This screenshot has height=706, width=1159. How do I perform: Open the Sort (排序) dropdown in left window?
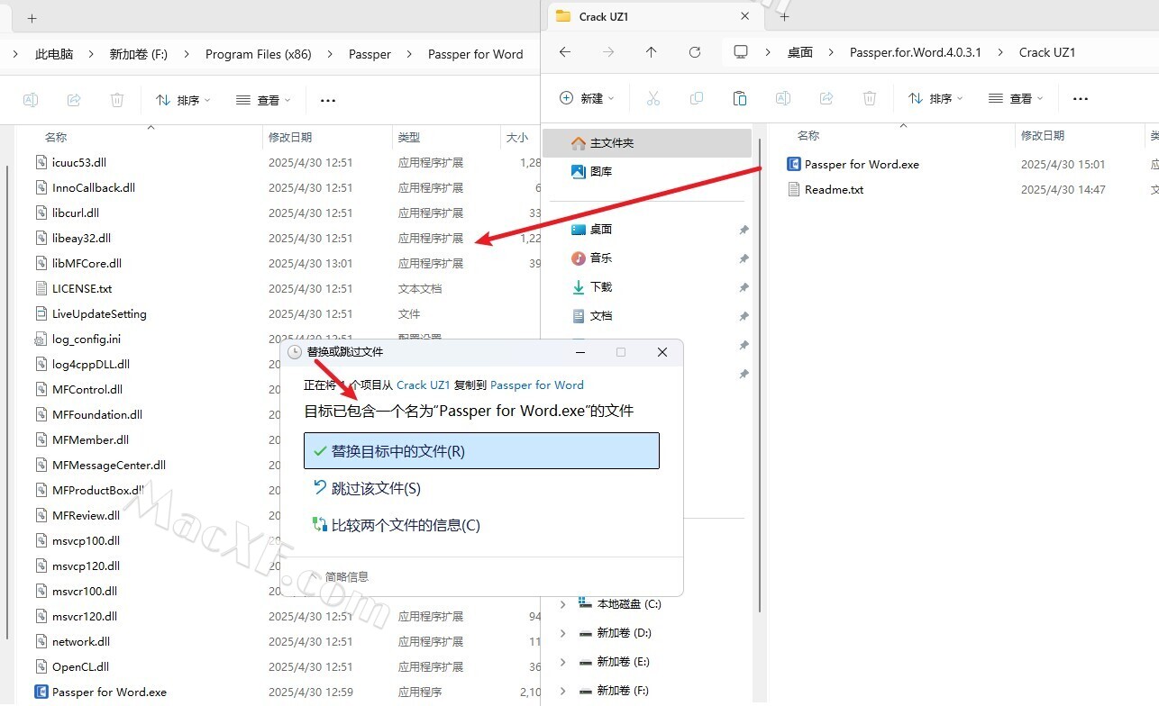click(x=183, y=100)
